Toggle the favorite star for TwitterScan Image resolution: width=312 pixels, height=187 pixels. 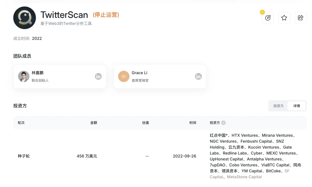(x=284, y=18)
